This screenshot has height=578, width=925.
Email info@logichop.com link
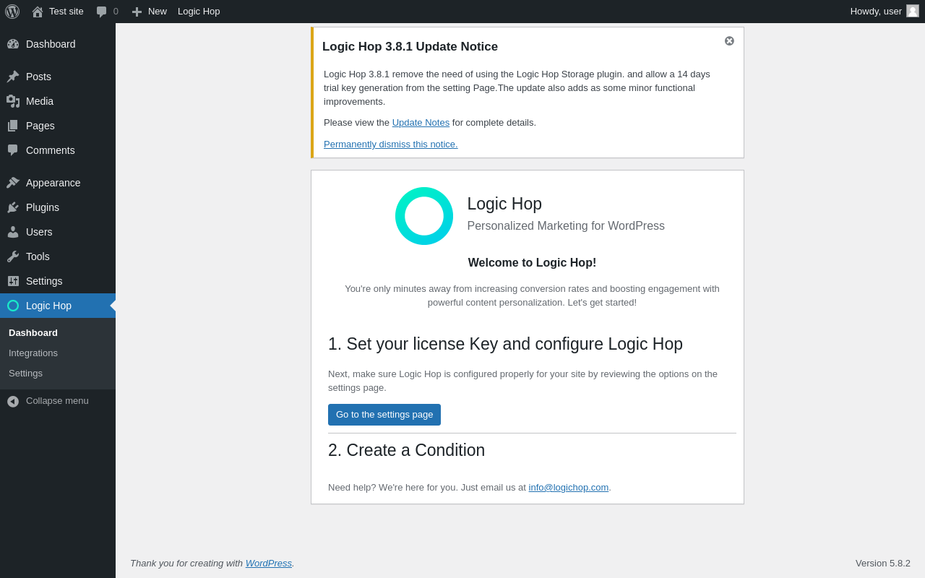click(x=569, y=488)
